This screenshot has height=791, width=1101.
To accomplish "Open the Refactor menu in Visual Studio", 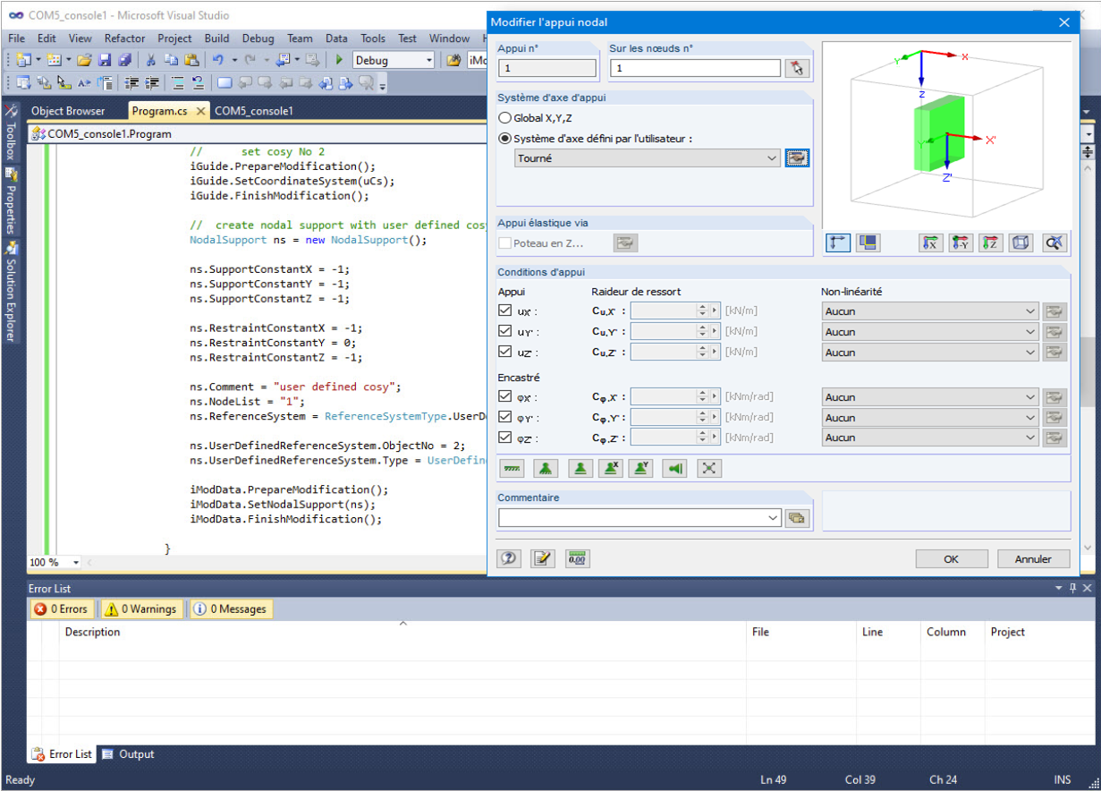I will [124, 38].
